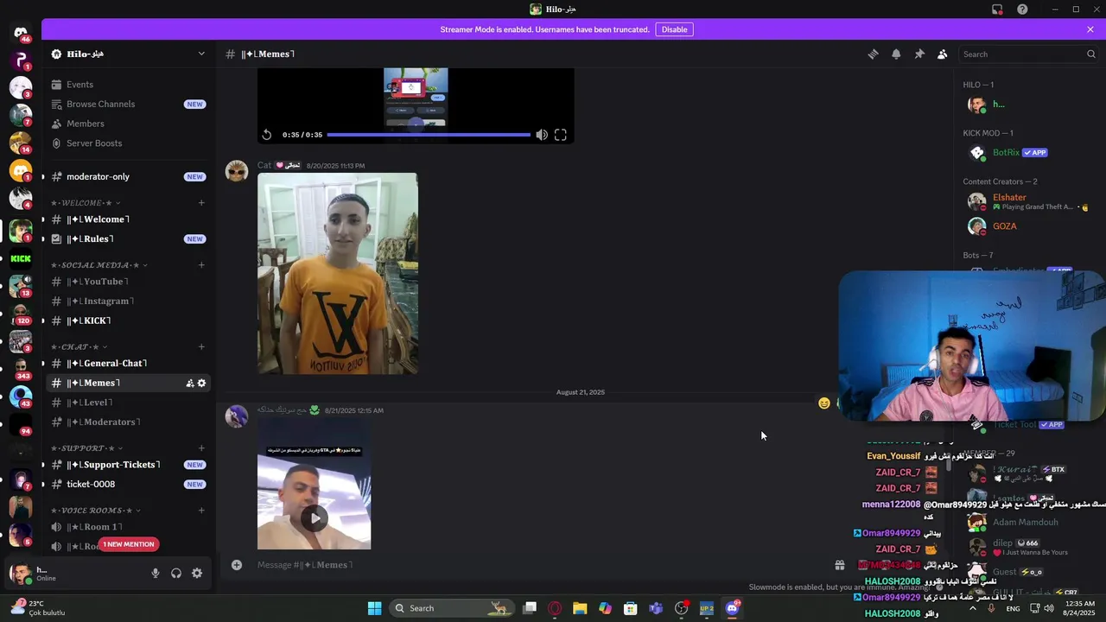
Task: Enter fullscreen on the video player
Action: (x=560, y=135)
